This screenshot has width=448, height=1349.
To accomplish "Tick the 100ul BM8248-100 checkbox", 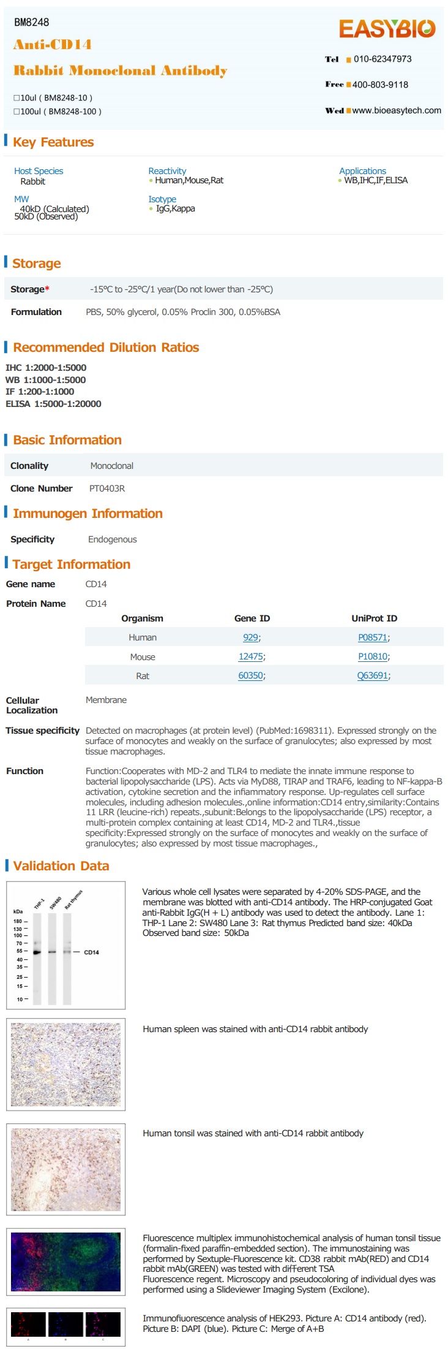I will click(x=17, y=112).
